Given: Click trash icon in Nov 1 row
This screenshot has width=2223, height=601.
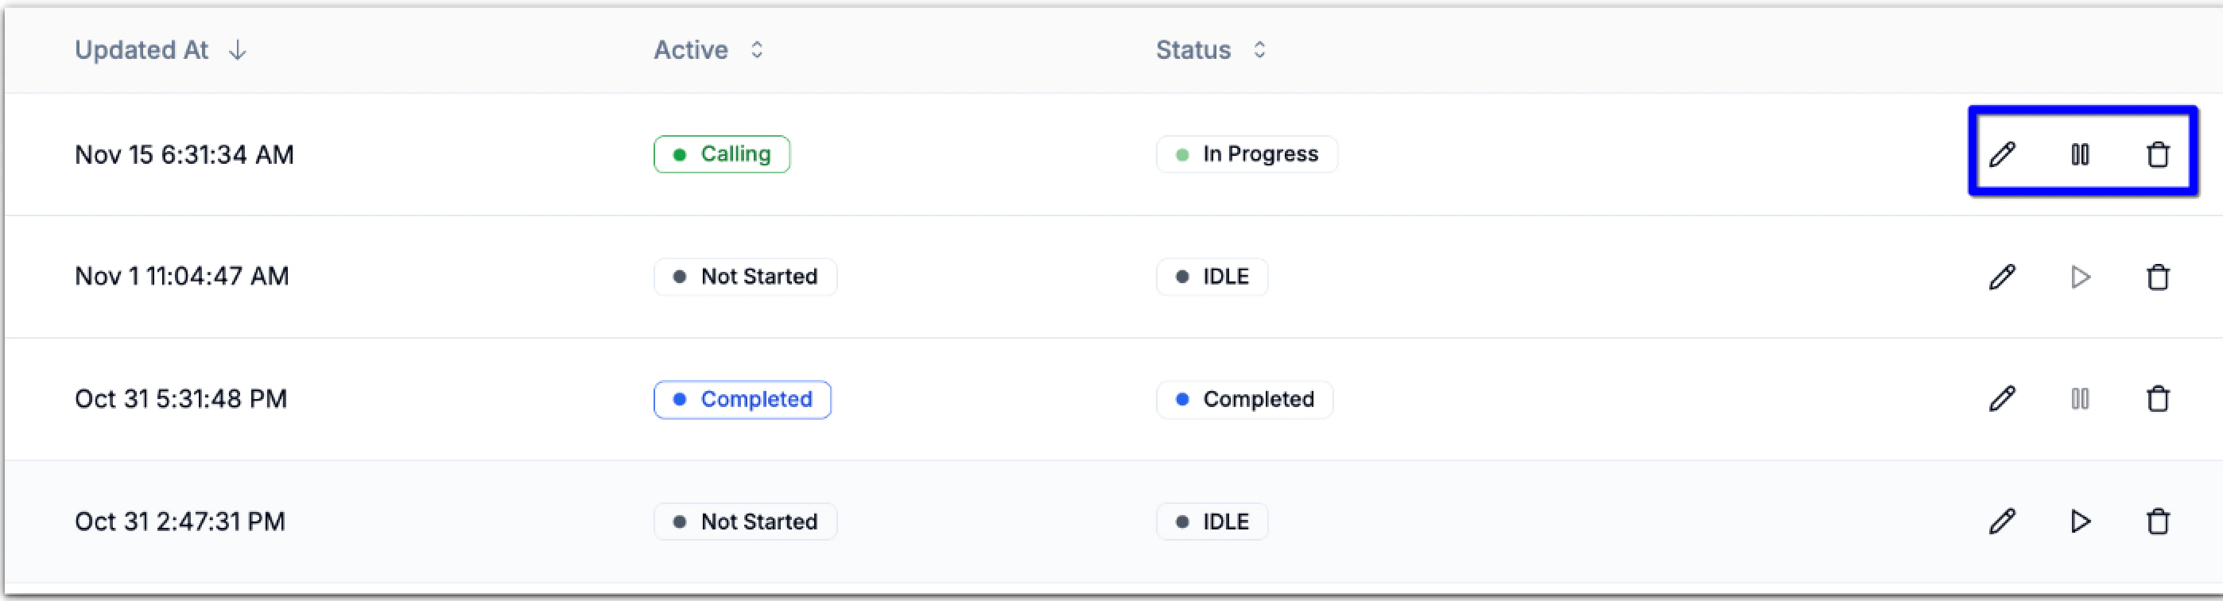Looking at the screenshot, I should [2158, 277].
